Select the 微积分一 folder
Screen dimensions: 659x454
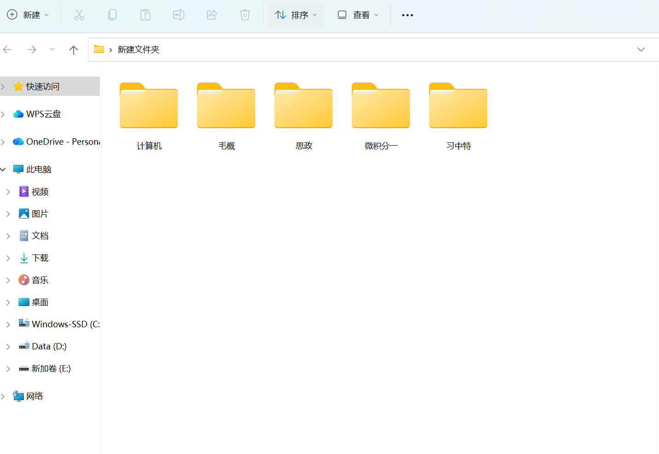point(381,115)
